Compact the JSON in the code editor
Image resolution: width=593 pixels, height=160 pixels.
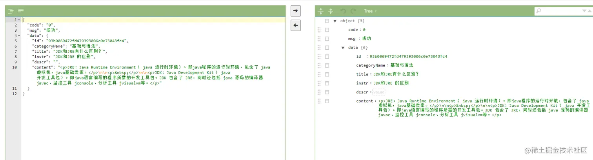(21, 11)
